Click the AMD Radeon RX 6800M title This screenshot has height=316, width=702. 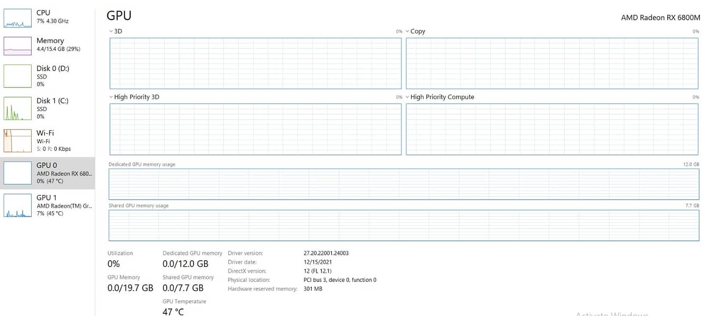[660, 17]
